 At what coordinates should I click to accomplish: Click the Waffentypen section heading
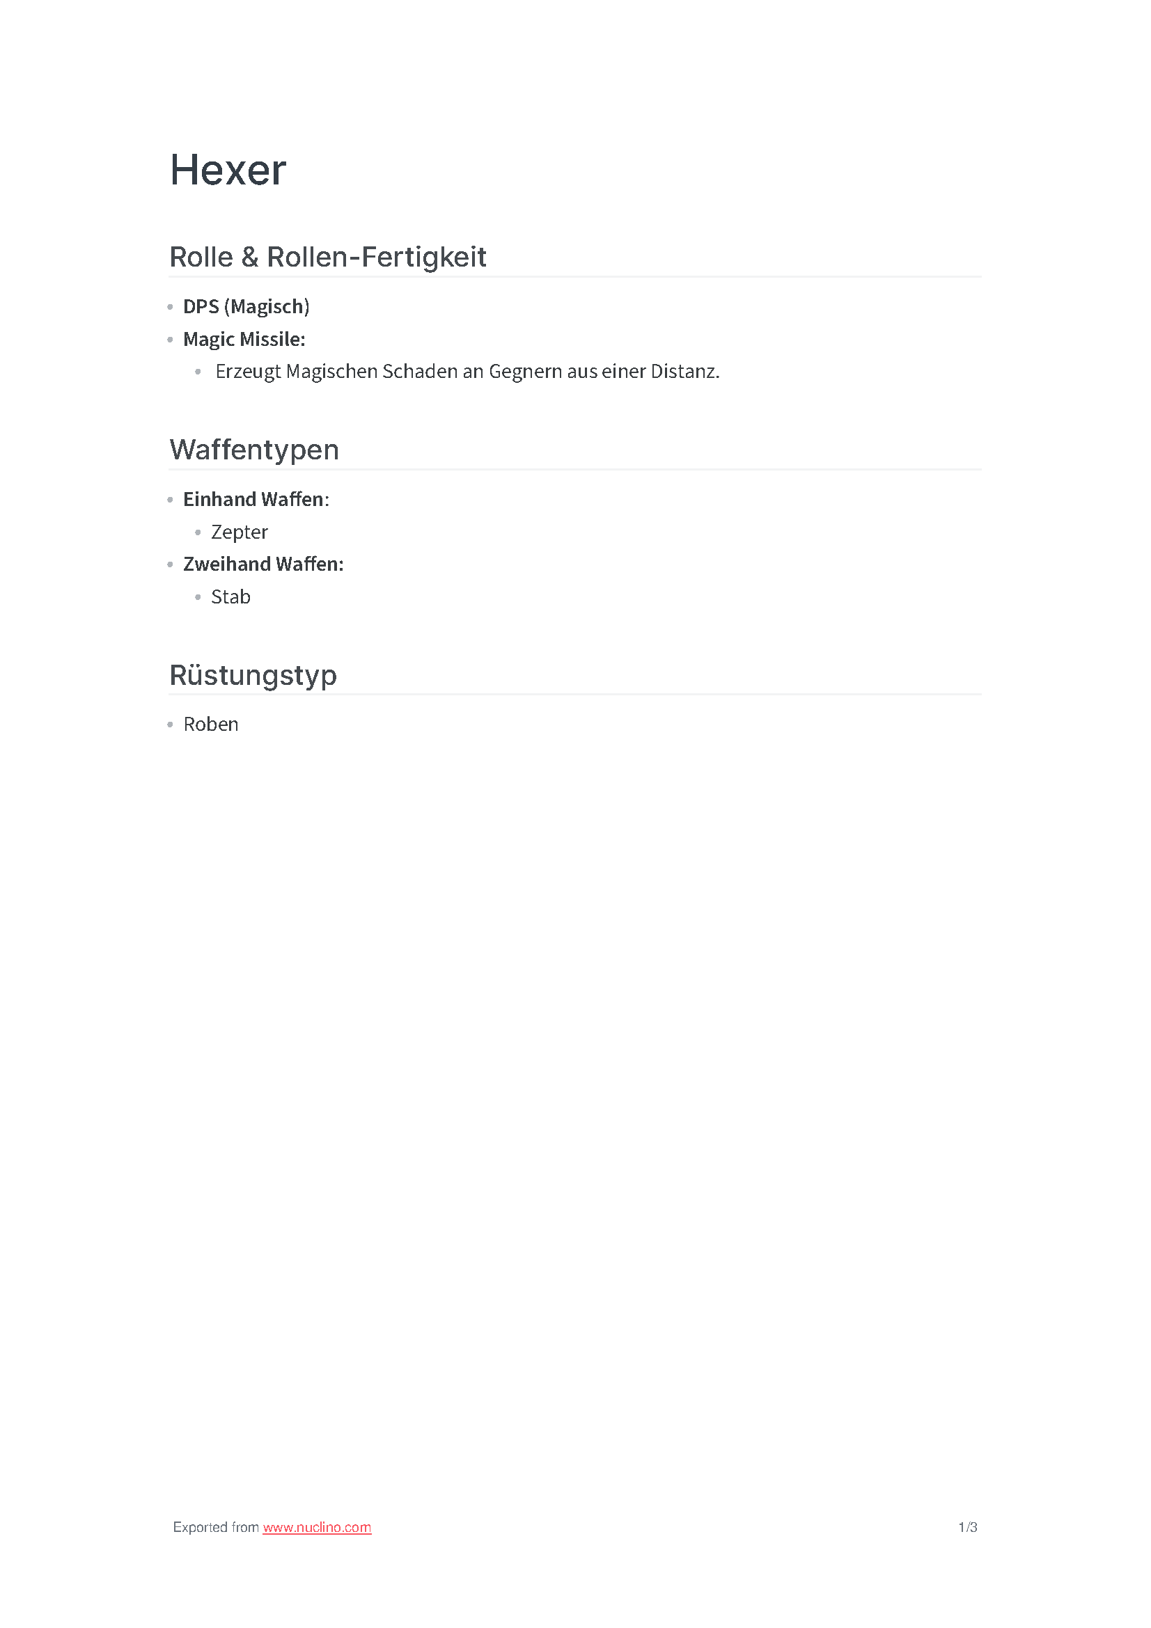pyautogui.click(x=254, y=450)
